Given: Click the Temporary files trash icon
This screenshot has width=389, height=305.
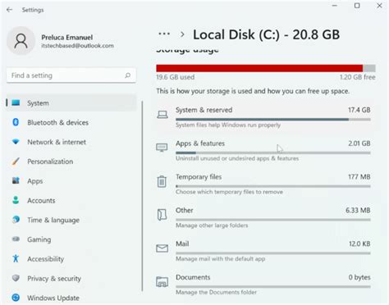Looking at the screenshot, I should pos(162,181).
